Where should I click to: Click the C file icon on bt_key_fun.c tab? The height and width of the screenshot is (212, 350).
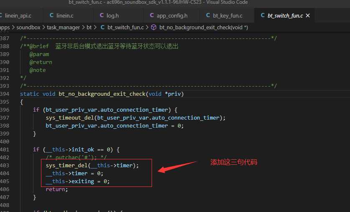(x=208, y=15)
